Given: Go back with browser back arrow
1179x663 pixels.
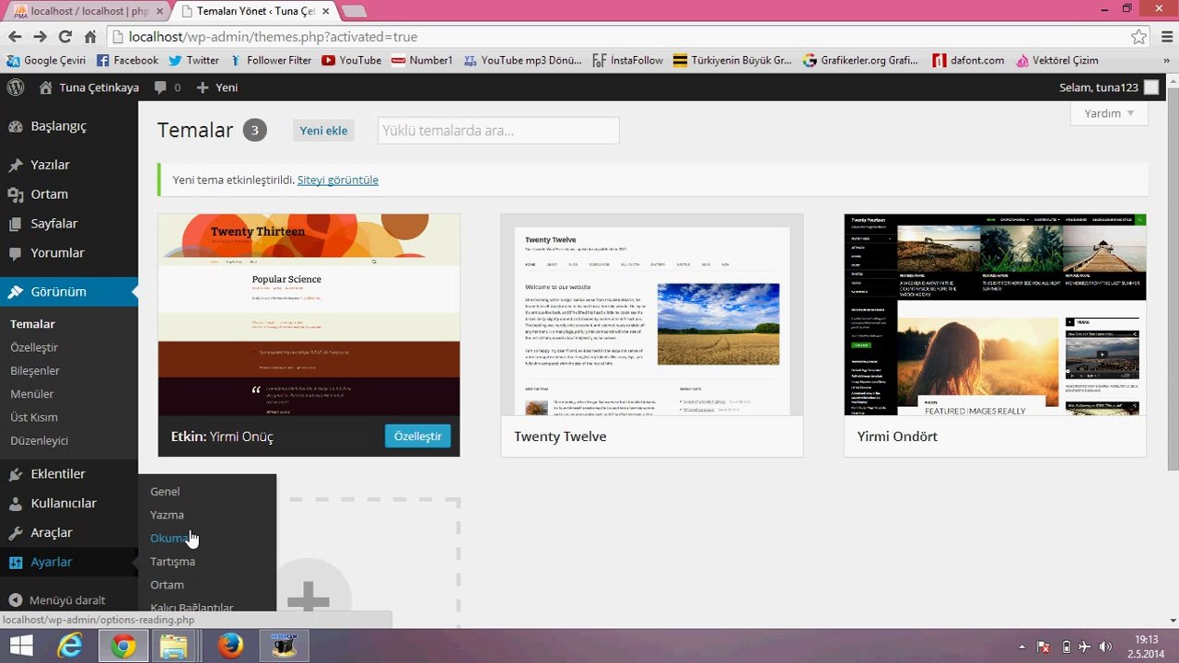Looking at the screenshot, I should (x=15, y=37).
